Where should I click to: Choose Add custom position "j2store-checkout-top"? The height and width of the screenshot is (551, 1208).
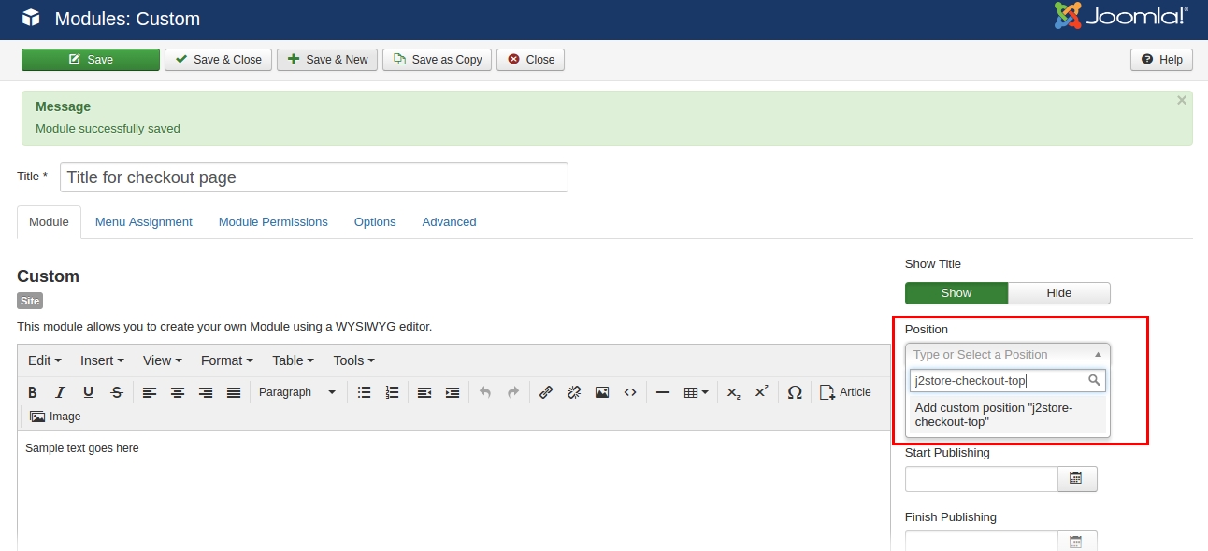coord(1007,415)
